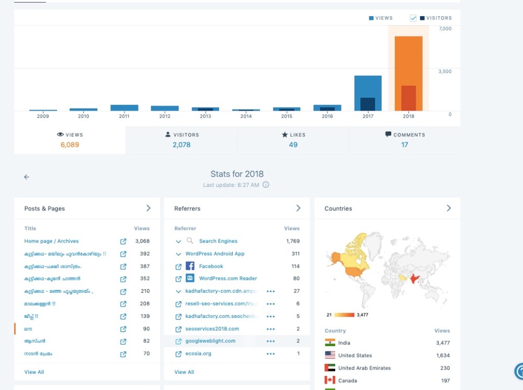
Task: Open external link for Home page / Archives
Action: pyautogui.click(x=123, y=241)
